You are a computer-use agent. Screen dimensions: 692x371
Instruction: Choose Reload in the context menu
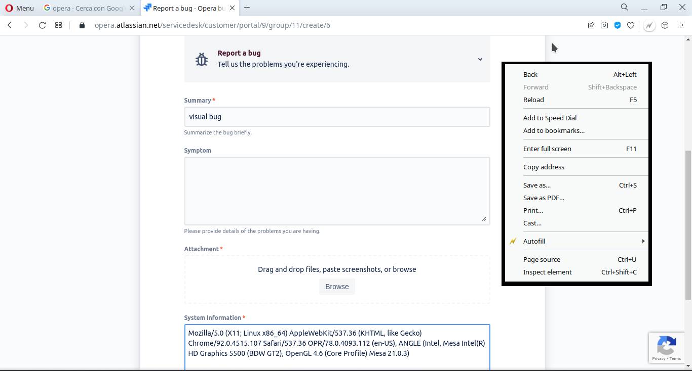(576, 100)
